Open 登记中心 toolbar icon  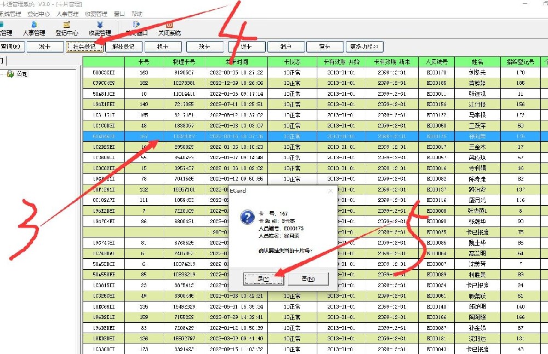[67, 28]
